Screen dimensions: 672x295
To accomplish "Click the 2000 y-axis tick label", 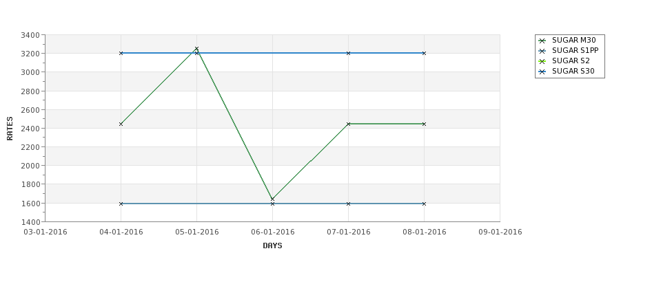I will (30, 166).
